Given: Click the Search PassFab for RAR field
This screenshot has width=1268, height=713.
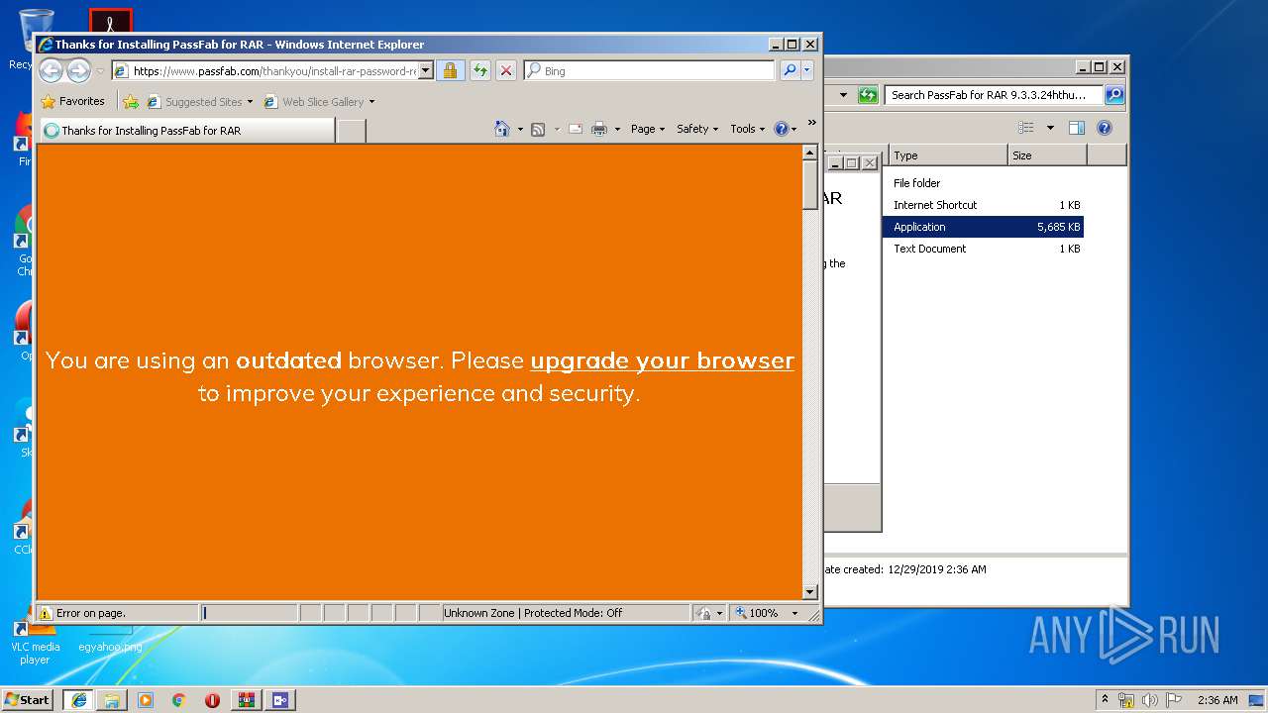Looking at the screenshot, I should [x=994, y=95].
